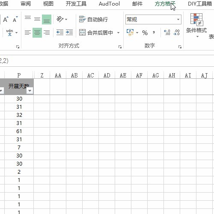The width and height of the screenshot is (214, 214).
Task: Select the 开展天数 header cell
Action: (19, 86)
